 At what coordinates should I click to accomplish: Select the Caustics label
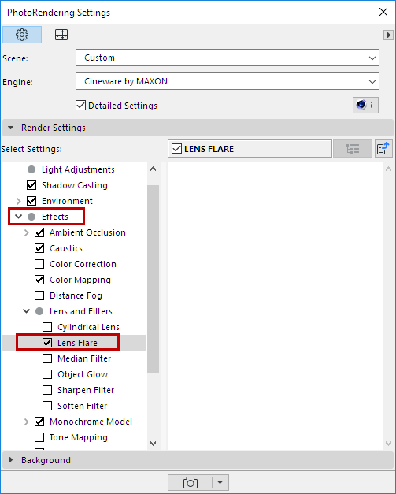tap(66, 248)
